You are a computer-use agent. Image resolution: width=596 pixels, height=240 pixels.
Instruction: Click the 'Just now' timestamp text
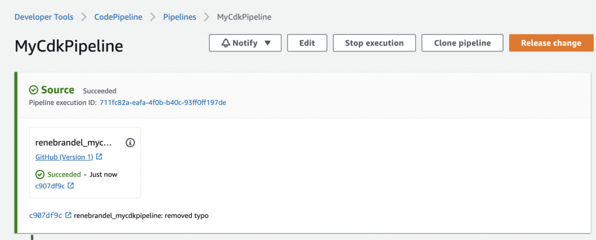tap(104, 175)
